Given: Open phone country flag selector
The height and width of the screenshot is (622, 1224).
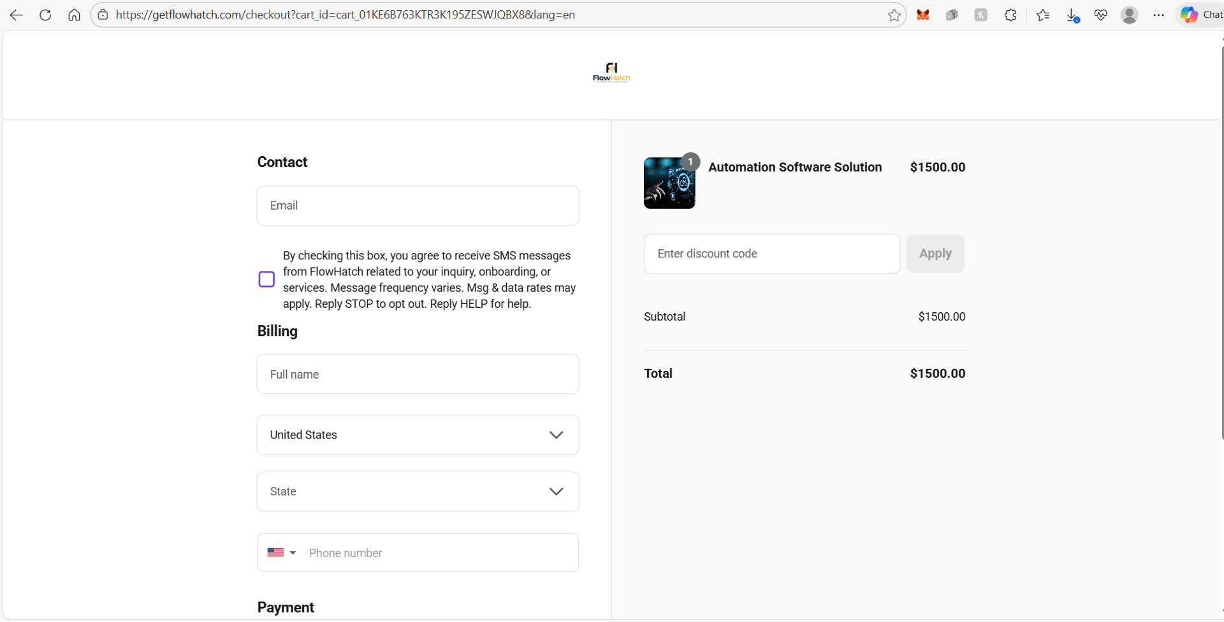Looking at the screenshot, I should pyautogui.click(x=282, y=553).
